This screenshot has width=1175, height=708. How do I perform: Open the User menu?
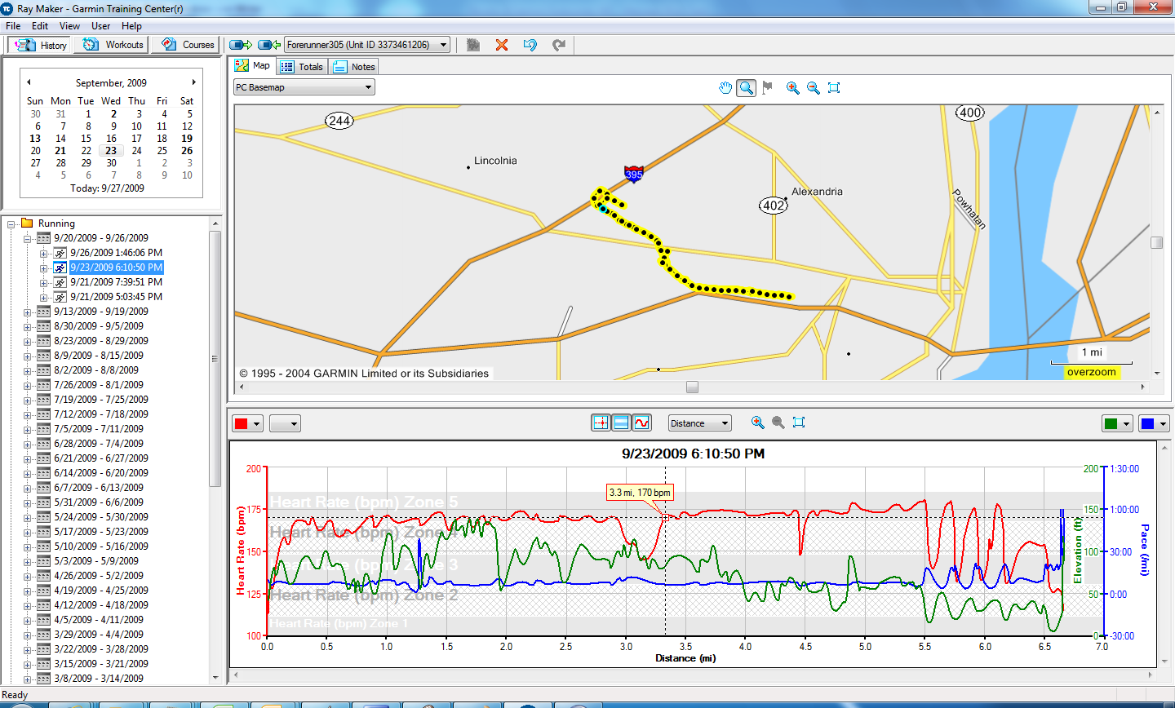click(x=100, y=26)
